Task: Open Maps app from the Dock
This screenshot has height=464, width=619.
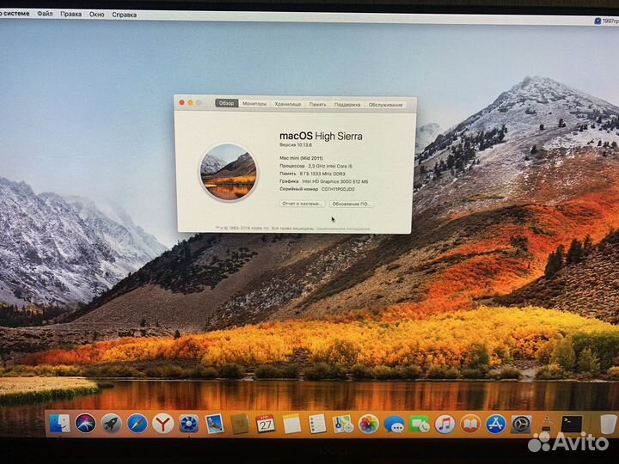Action: pyautogui.click(x=343, y=424)
